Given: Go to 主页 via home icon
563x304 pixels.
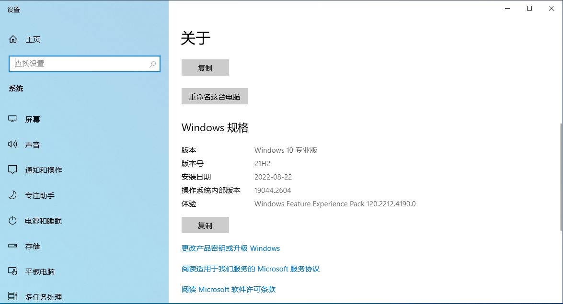Looking at the screenshot, I should point(12,39).
